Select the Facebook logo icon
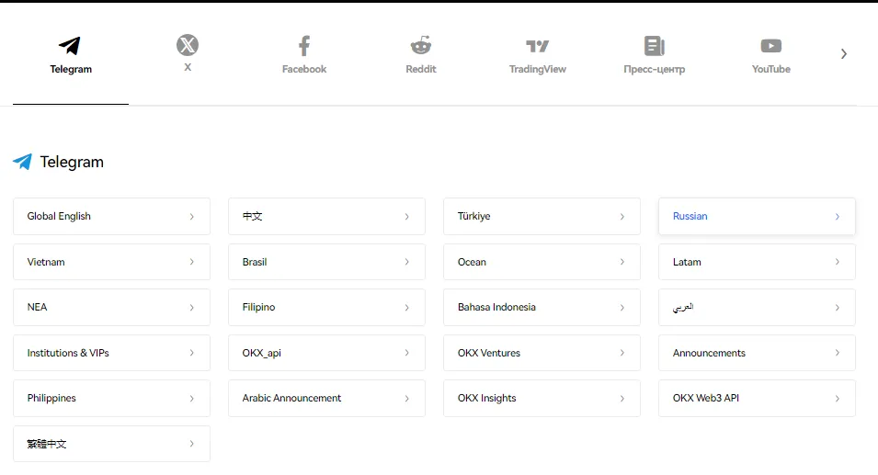Screen dimensions: 878x475 tap(304, 46)
